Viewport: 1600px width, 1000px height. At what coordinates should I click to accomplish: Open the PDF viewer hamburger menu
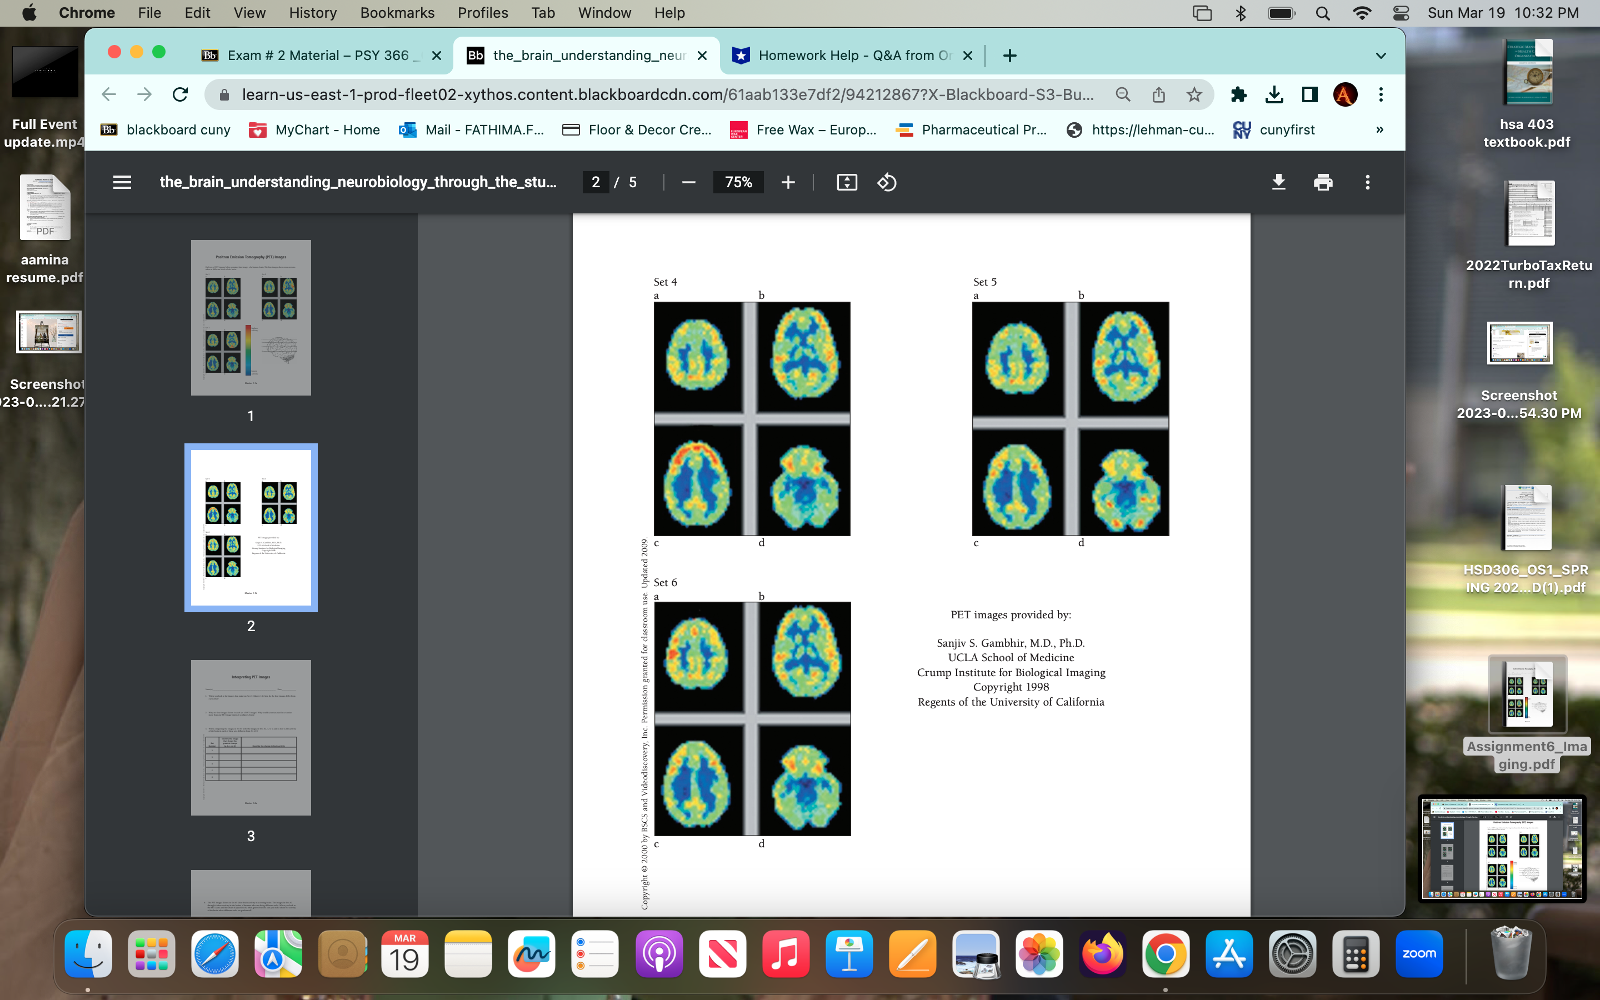coord(122,182)
